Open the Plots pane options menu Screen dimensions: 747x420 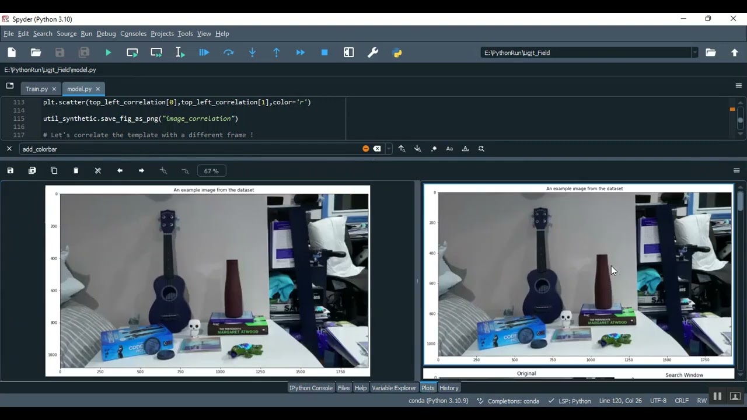pos(736,171)
